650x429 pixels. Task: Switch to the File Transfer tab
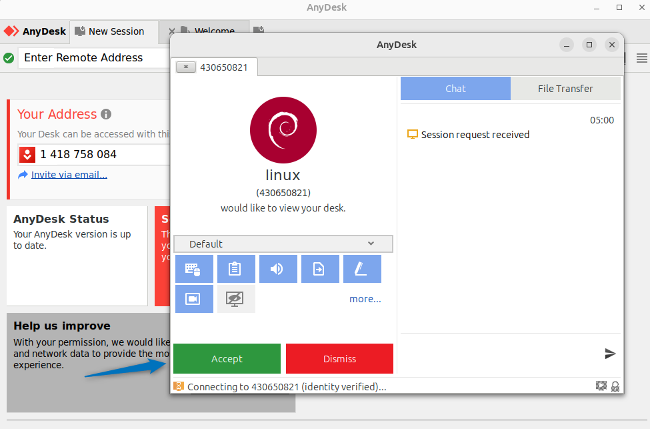tap(565, 88)
